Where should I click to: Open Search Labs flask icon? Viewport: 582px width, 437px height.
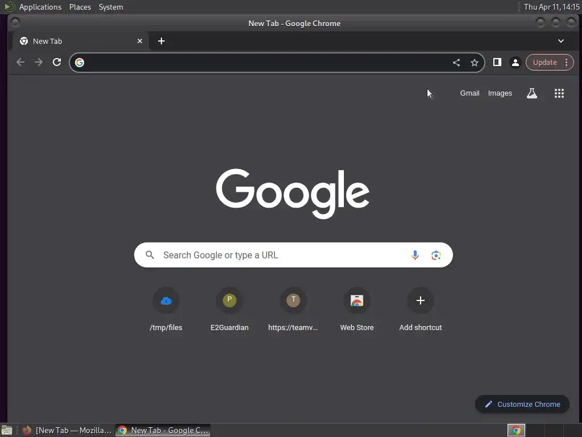pos(532,93)
